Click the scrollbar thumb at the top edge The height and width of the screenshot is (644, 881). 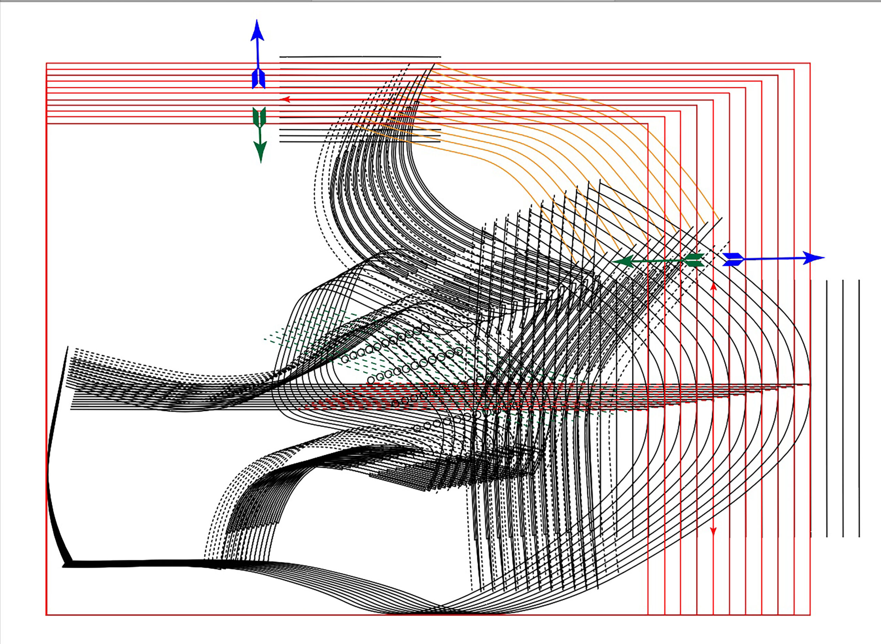pyautogui.click(x=463, y=1)
